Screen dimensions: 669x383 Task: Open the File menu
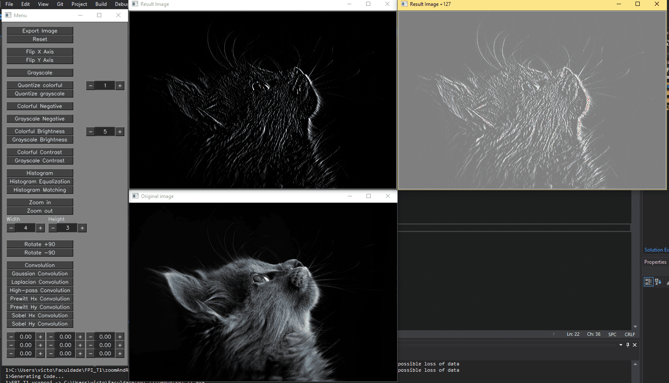[9, 4]
